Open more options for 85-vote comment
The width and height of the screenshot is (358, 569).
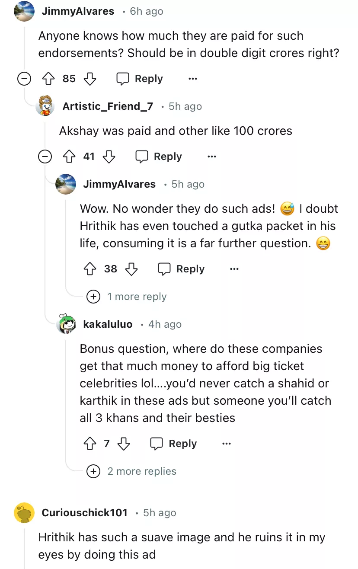tap(193, 79)
